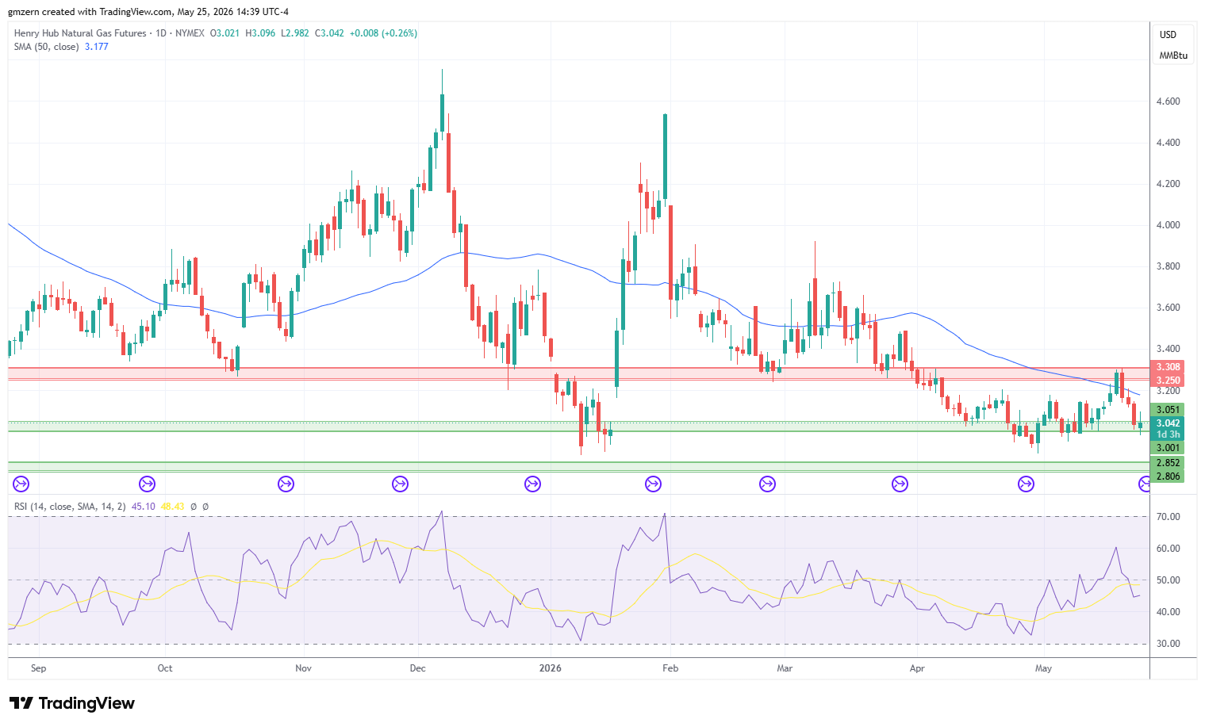Screen dimensions: 1205x727
Task: Click the MMBtu unit label
Action: point(1173,55)
